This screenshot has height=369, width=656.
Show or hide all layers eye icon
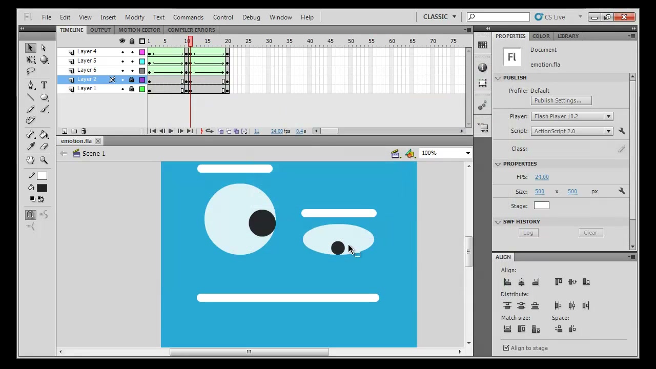(x=122, y=41)
